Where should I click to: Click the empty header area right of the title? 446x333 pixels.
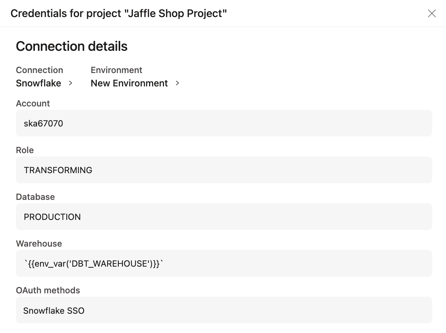pyautogui.click(x=327, y=14)
